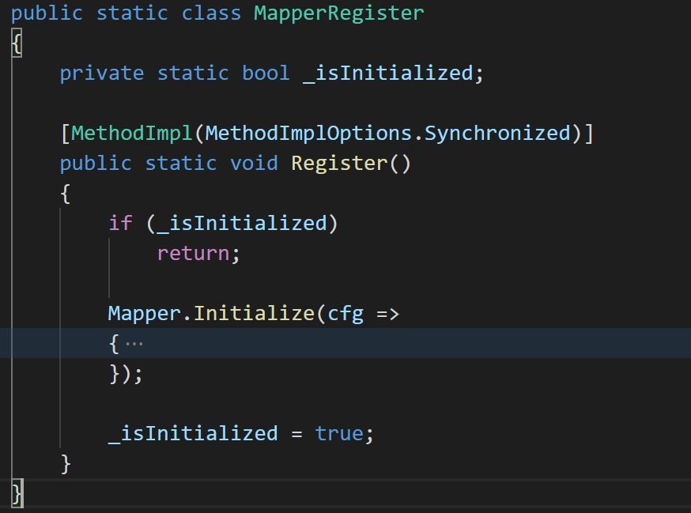The height and width of the screenshot is (513, 691).
Task: Click '_isInitialized' in the '= true' assignment
Action: (x=193, y=434)
